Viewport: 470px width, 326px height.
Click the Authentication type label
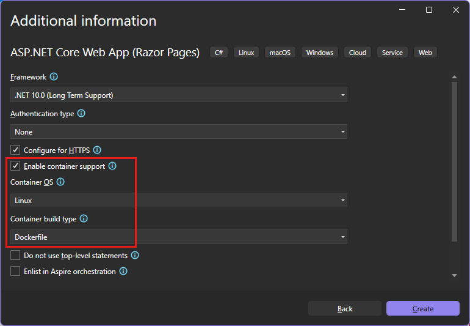point(42,114)
